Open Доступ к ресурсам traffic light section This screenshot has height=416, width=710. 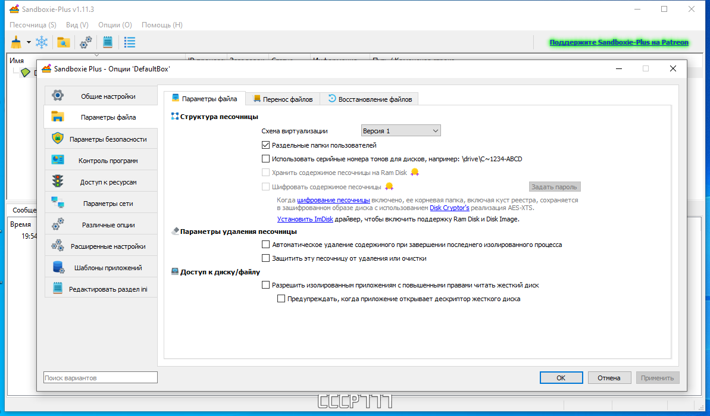[101, 182]
